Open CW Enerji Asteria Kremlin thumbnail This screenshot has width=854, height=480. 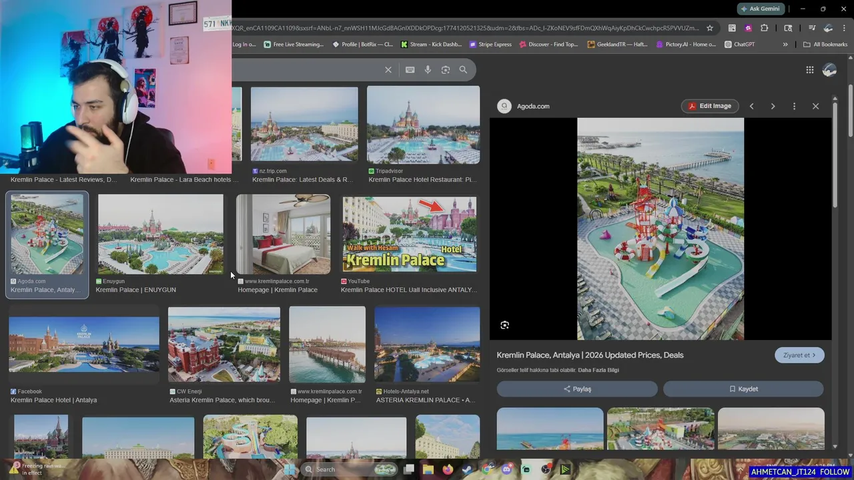224,345
